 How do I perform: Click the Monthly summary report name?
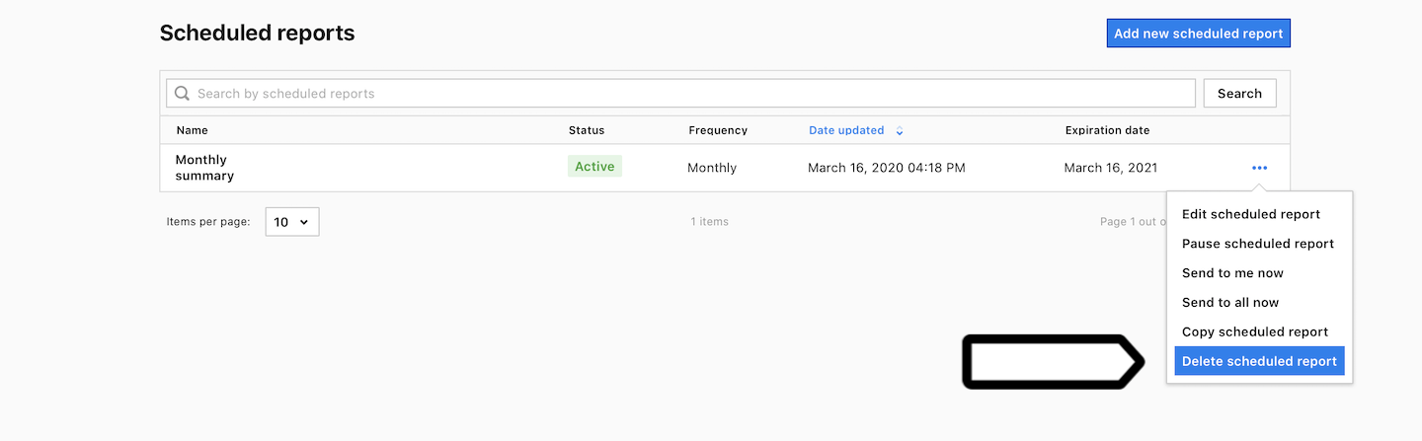[204, 168]
